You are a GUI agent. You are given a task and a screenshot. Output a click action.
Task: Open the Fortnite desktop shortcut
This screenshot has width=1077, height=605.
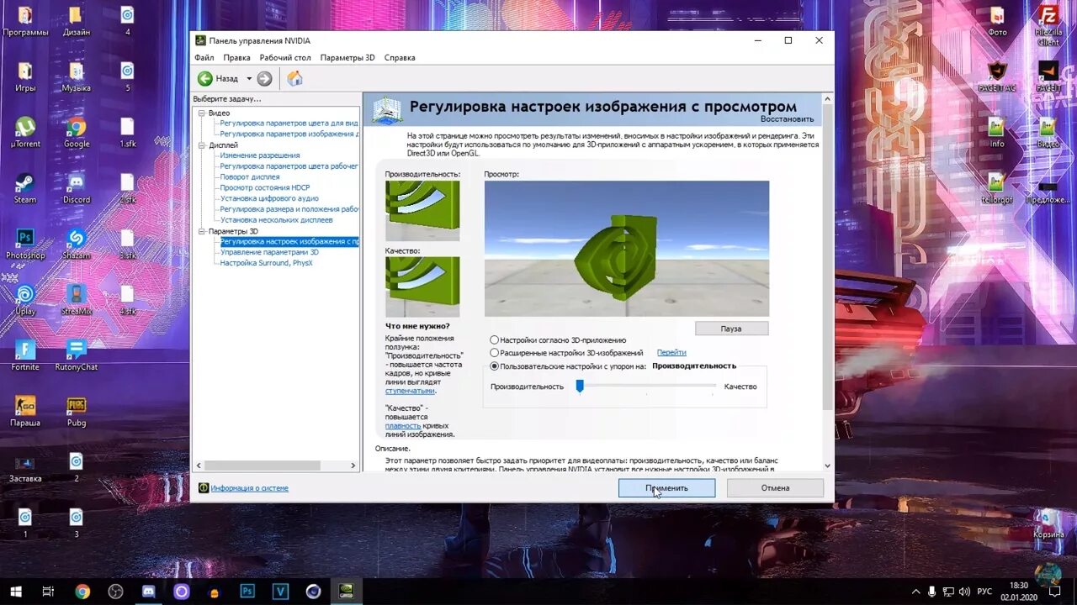[25, 355]
